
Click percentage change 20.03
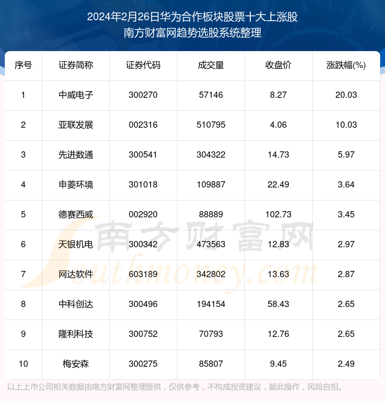(x=346, y=95)
